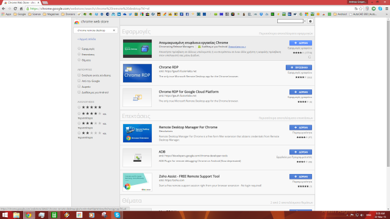Click the free button for Chrome RDP for Google Cloud Platform
Screen dimensions: 390x219
[x=300, y=92]
